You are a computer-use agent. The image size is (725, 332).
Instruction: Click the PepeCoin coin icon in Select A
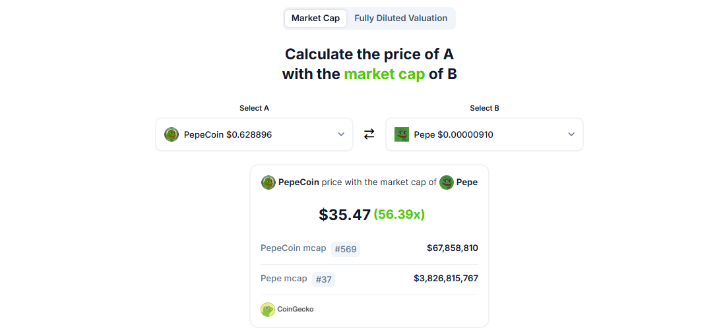pos(172,134)
